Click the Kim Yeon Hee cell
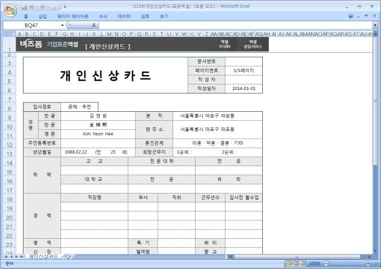381x269 pixels. pos(98,134)
